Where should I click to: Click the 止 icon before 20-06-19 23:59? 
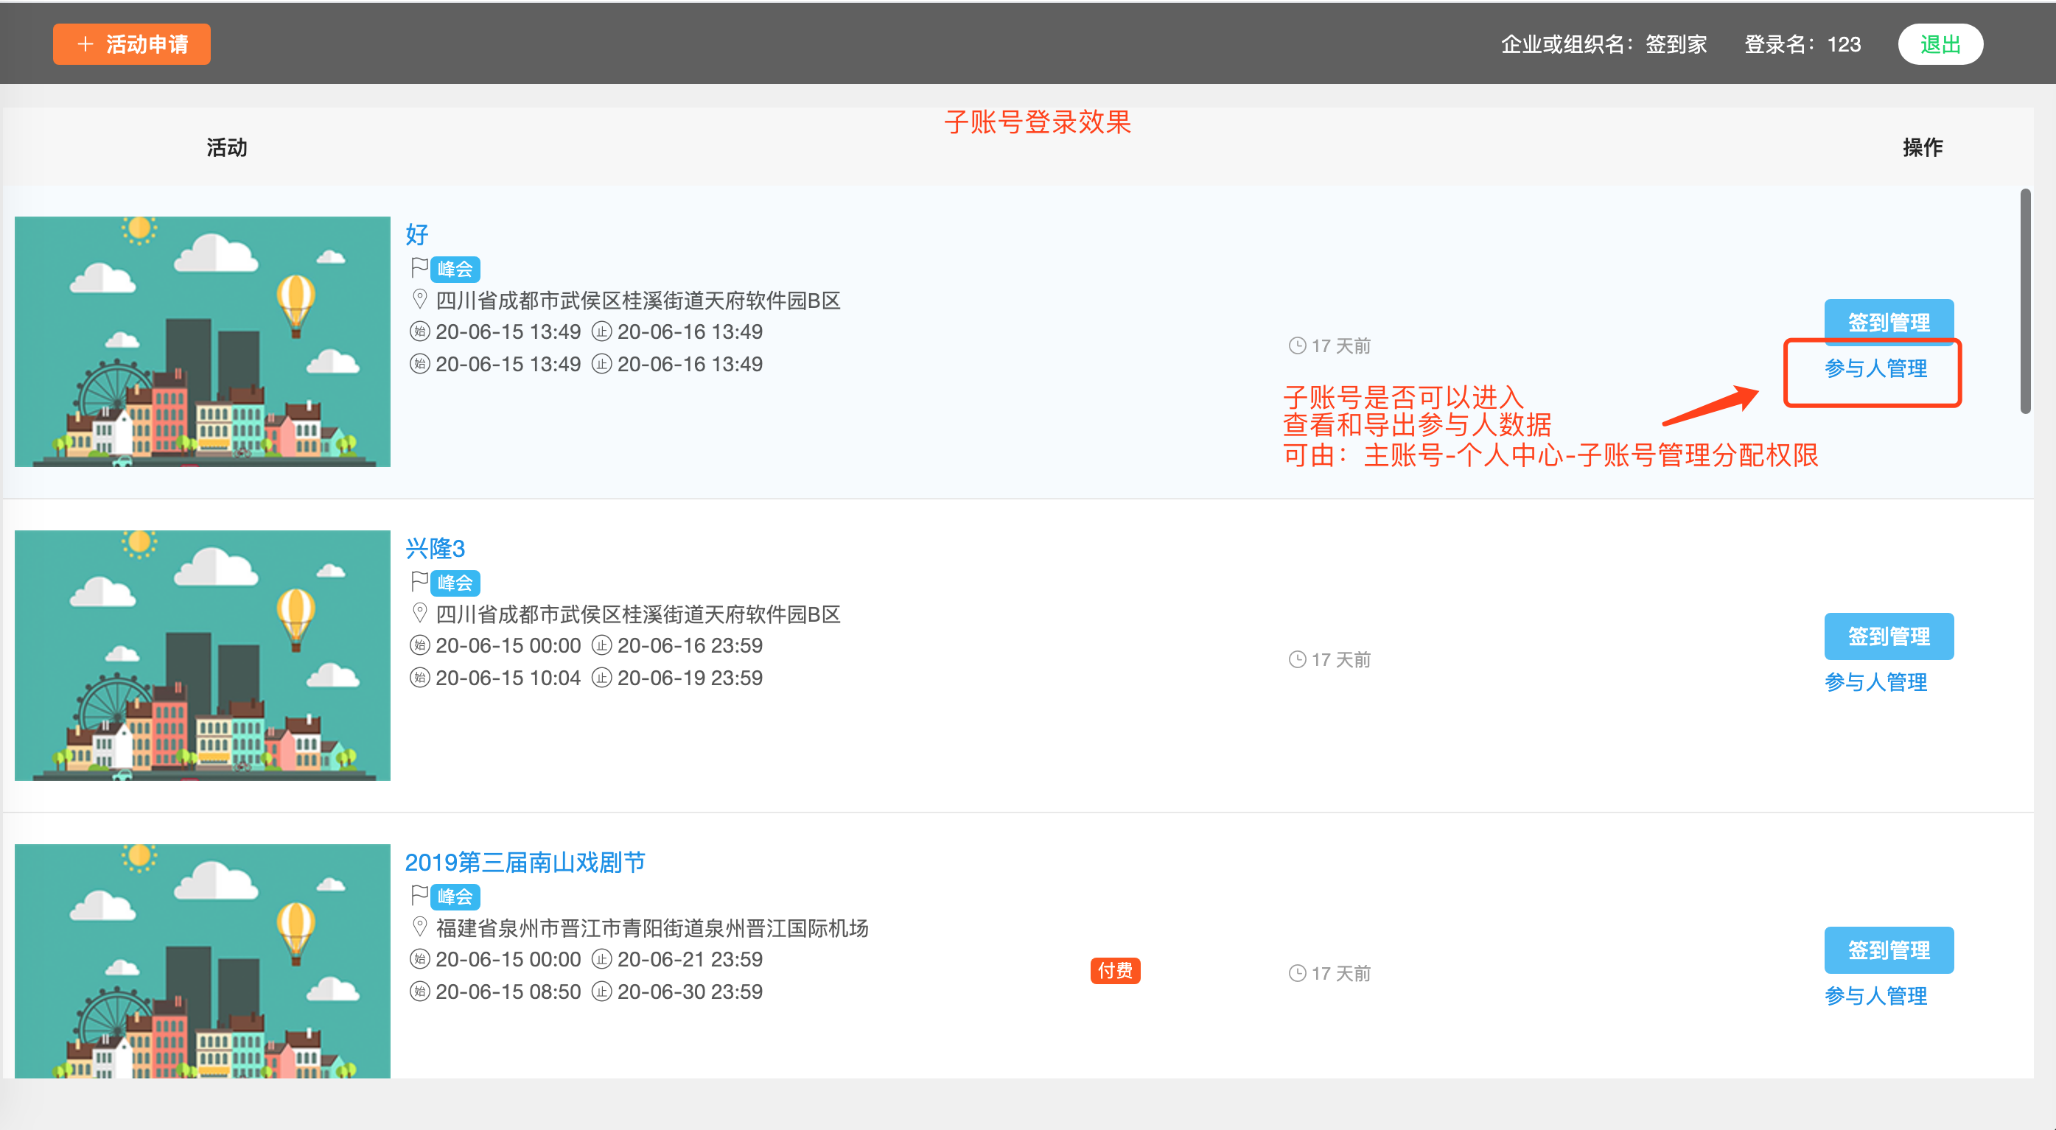[x=602, y=678]
